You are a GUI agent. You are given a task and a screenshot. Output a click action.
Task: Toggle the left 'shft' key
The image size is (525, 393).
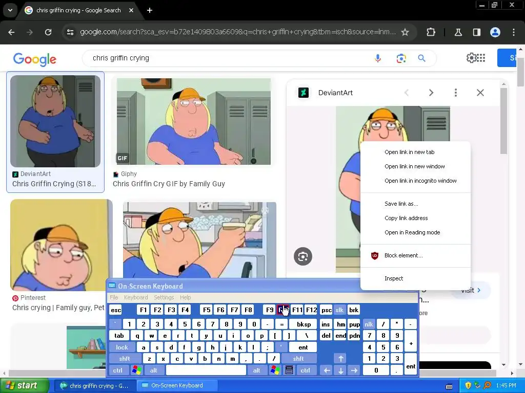coord(125,359)
